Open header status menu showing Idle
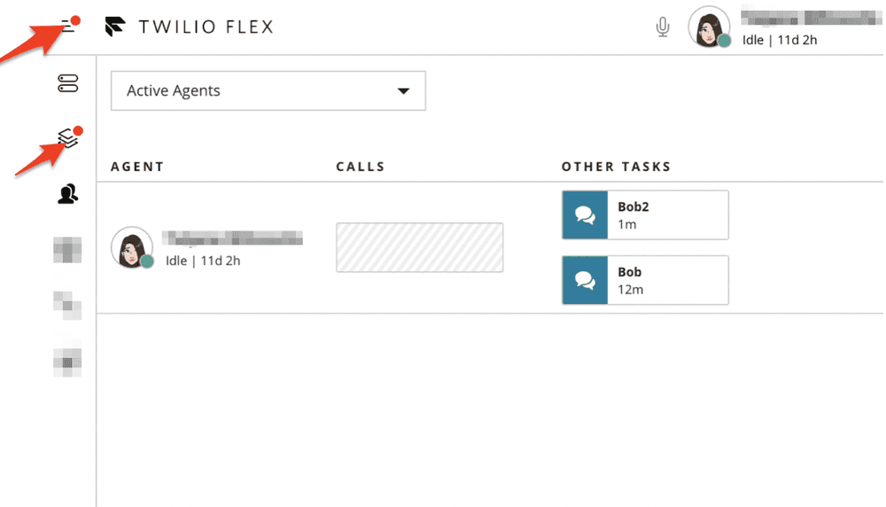 780,41
